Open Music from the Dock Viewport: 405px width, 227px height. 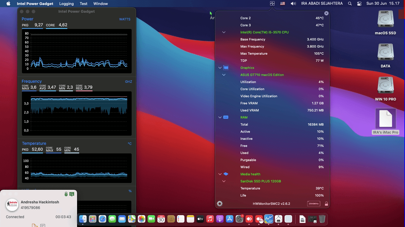[210, 219]
